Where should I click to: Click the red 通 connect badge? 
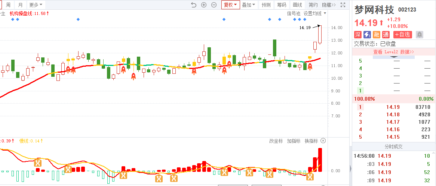click(386, 35)
